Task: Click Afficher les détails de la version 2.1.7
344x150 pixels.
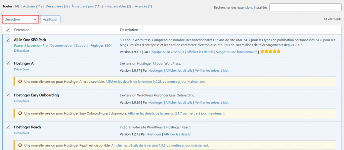Action: click(155, 114)
